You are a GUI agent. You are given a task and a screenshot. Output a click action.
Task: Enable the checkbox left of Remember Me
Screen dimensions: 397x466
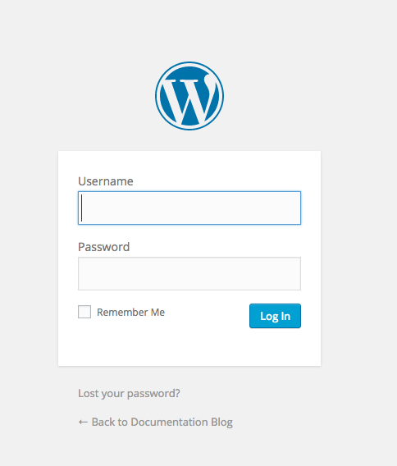click(84, 312)
